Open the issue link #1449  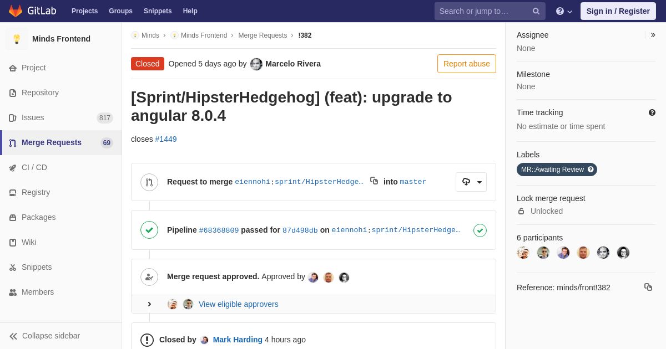(x=166, y=139)
